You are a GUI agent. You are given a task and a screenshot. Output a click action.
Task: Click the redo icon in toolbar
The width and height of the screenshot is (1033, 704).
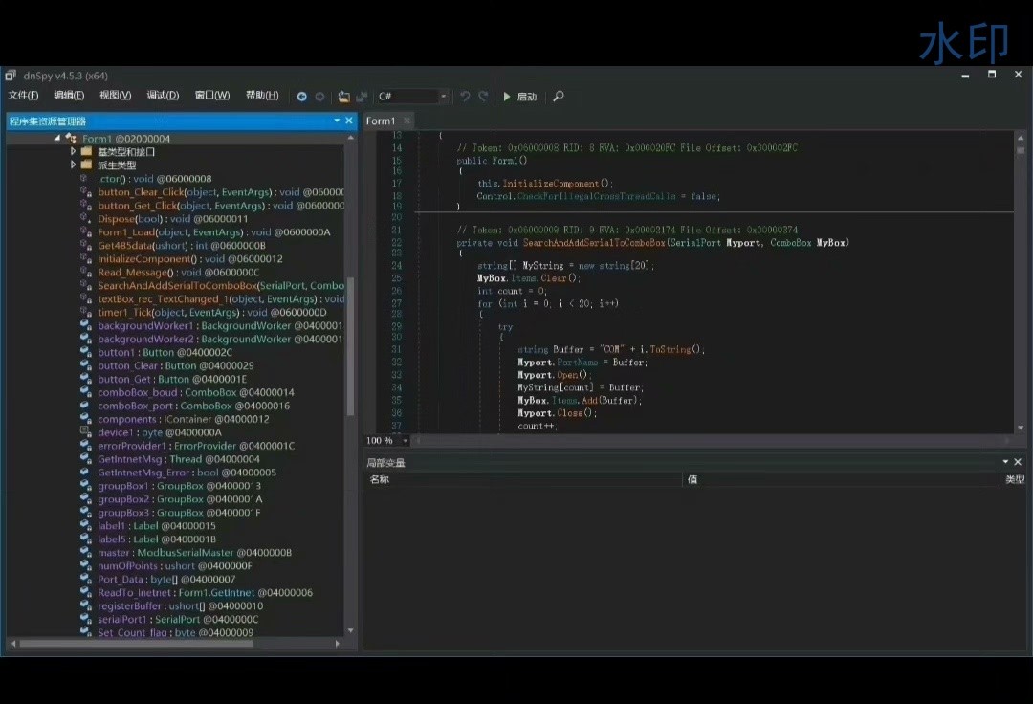pyautogui.click(x=483, y=97)
